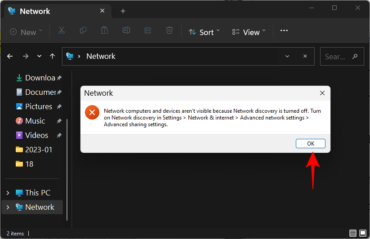Viewport: 370px width, 239px height.
Task: Expand the This PC tree node
Action: coord(8,193)
